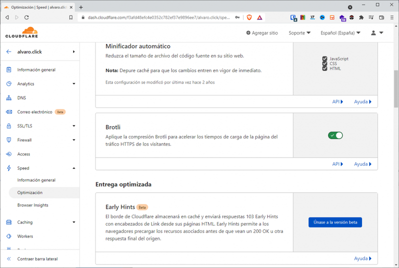Click the Cloudflare logo
The width and height of the screenshot is (399, 268).
tap(21, 32)
